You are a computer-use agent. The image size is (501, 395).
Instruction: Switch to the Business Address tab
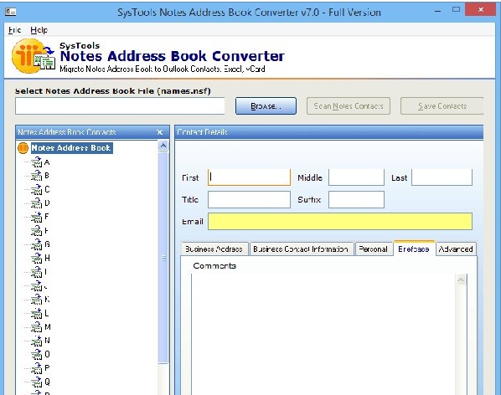click(214, 249)
